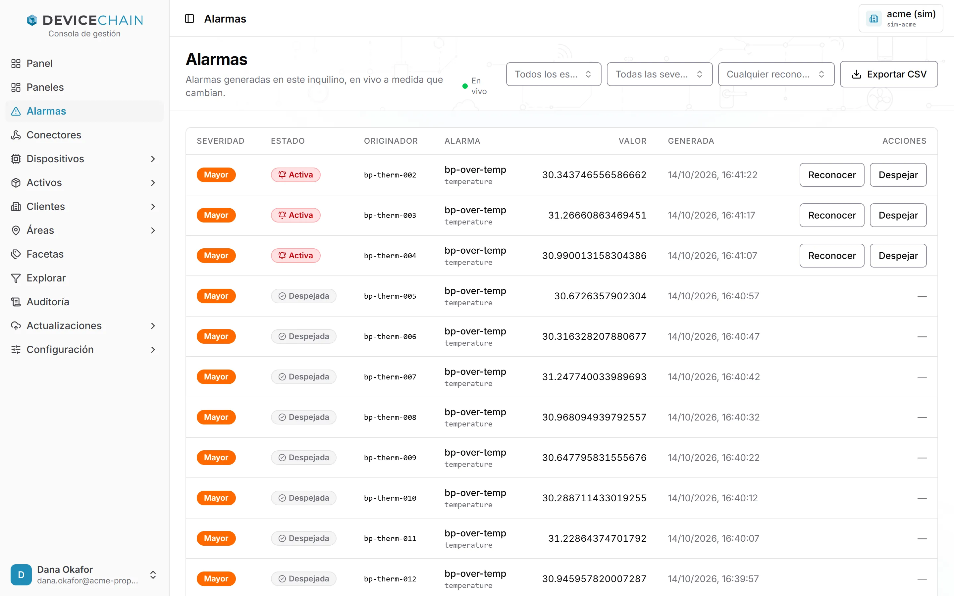The image size is (954, 596).
Task: Toggle the sidebar panel icon
Action: tap(189, 19)
